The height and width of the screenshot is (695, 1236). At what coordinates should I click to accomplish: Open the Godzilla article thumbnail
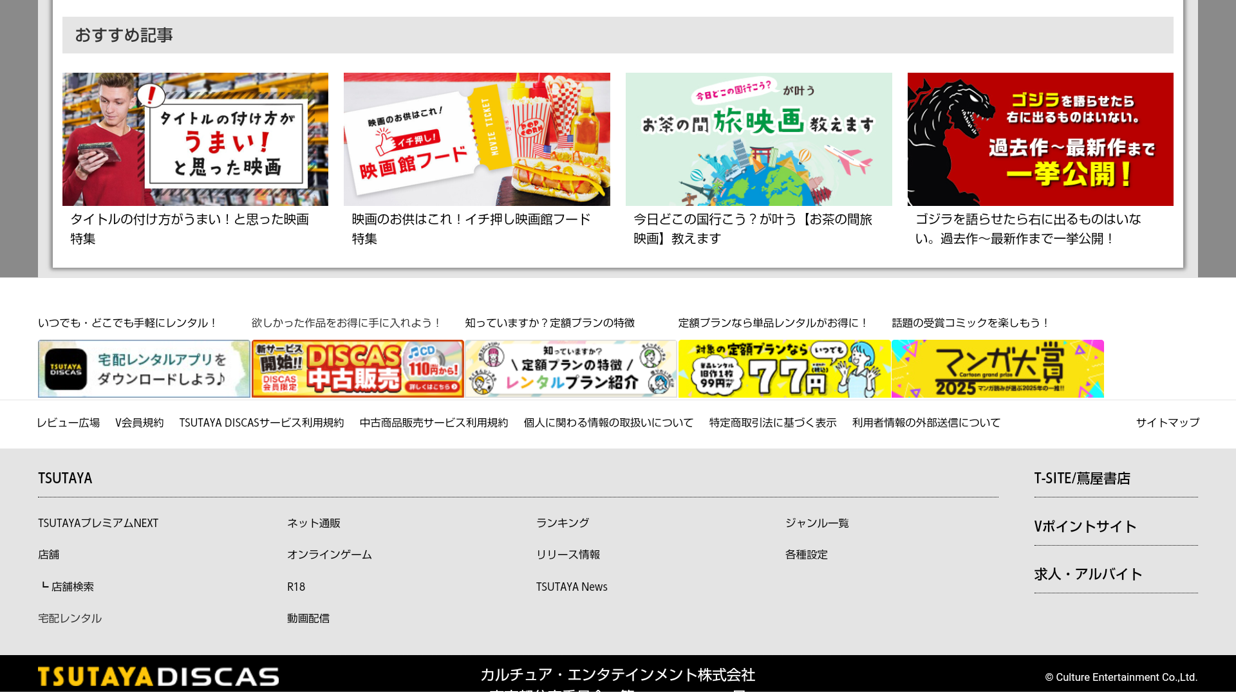1040,139
